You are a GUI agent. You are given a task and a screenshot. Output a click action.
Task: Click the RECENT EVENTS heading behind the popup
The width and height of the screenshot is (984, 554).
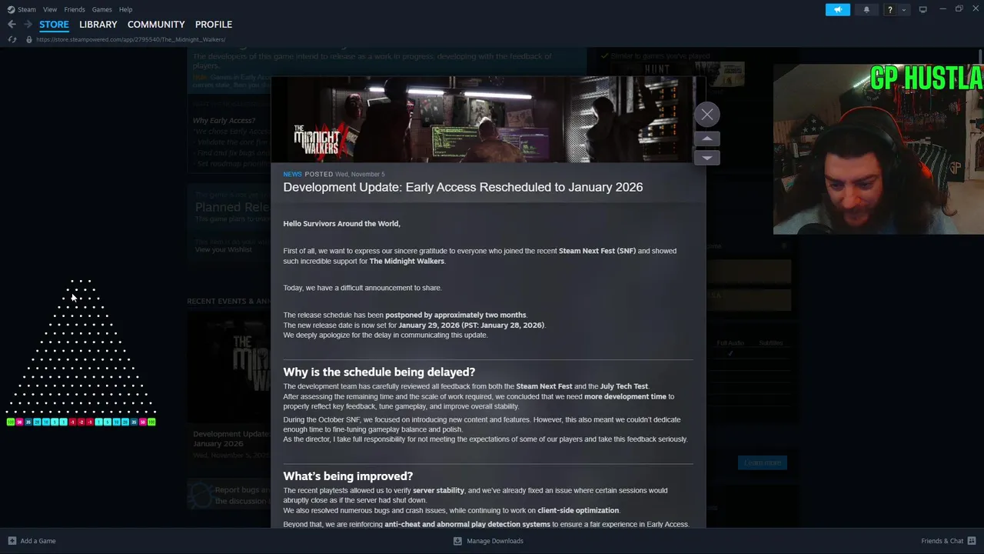coord(228,301)
